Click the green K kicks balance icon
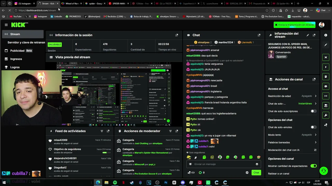The width and height of the screenshot is (332, 186). point(200,173)
